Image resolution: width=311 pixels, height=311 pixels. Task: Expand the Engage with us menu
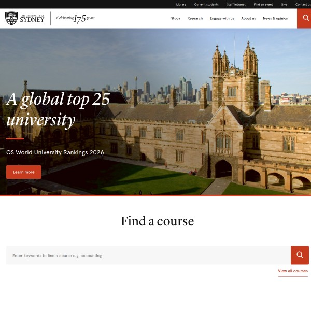(x=222, y=18)
